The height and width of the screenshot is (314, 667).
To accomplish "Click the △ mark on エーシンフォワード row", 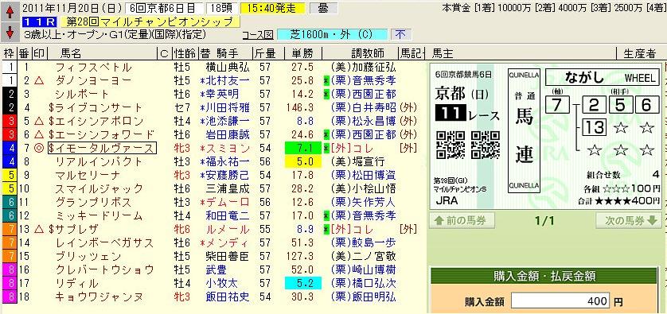I will pyautogui.click(x=40, y=134).
